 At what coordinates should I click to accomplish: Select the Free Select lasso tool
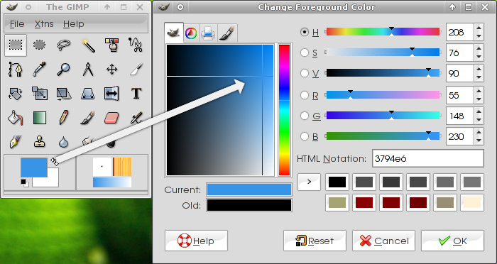coord(64,45)
